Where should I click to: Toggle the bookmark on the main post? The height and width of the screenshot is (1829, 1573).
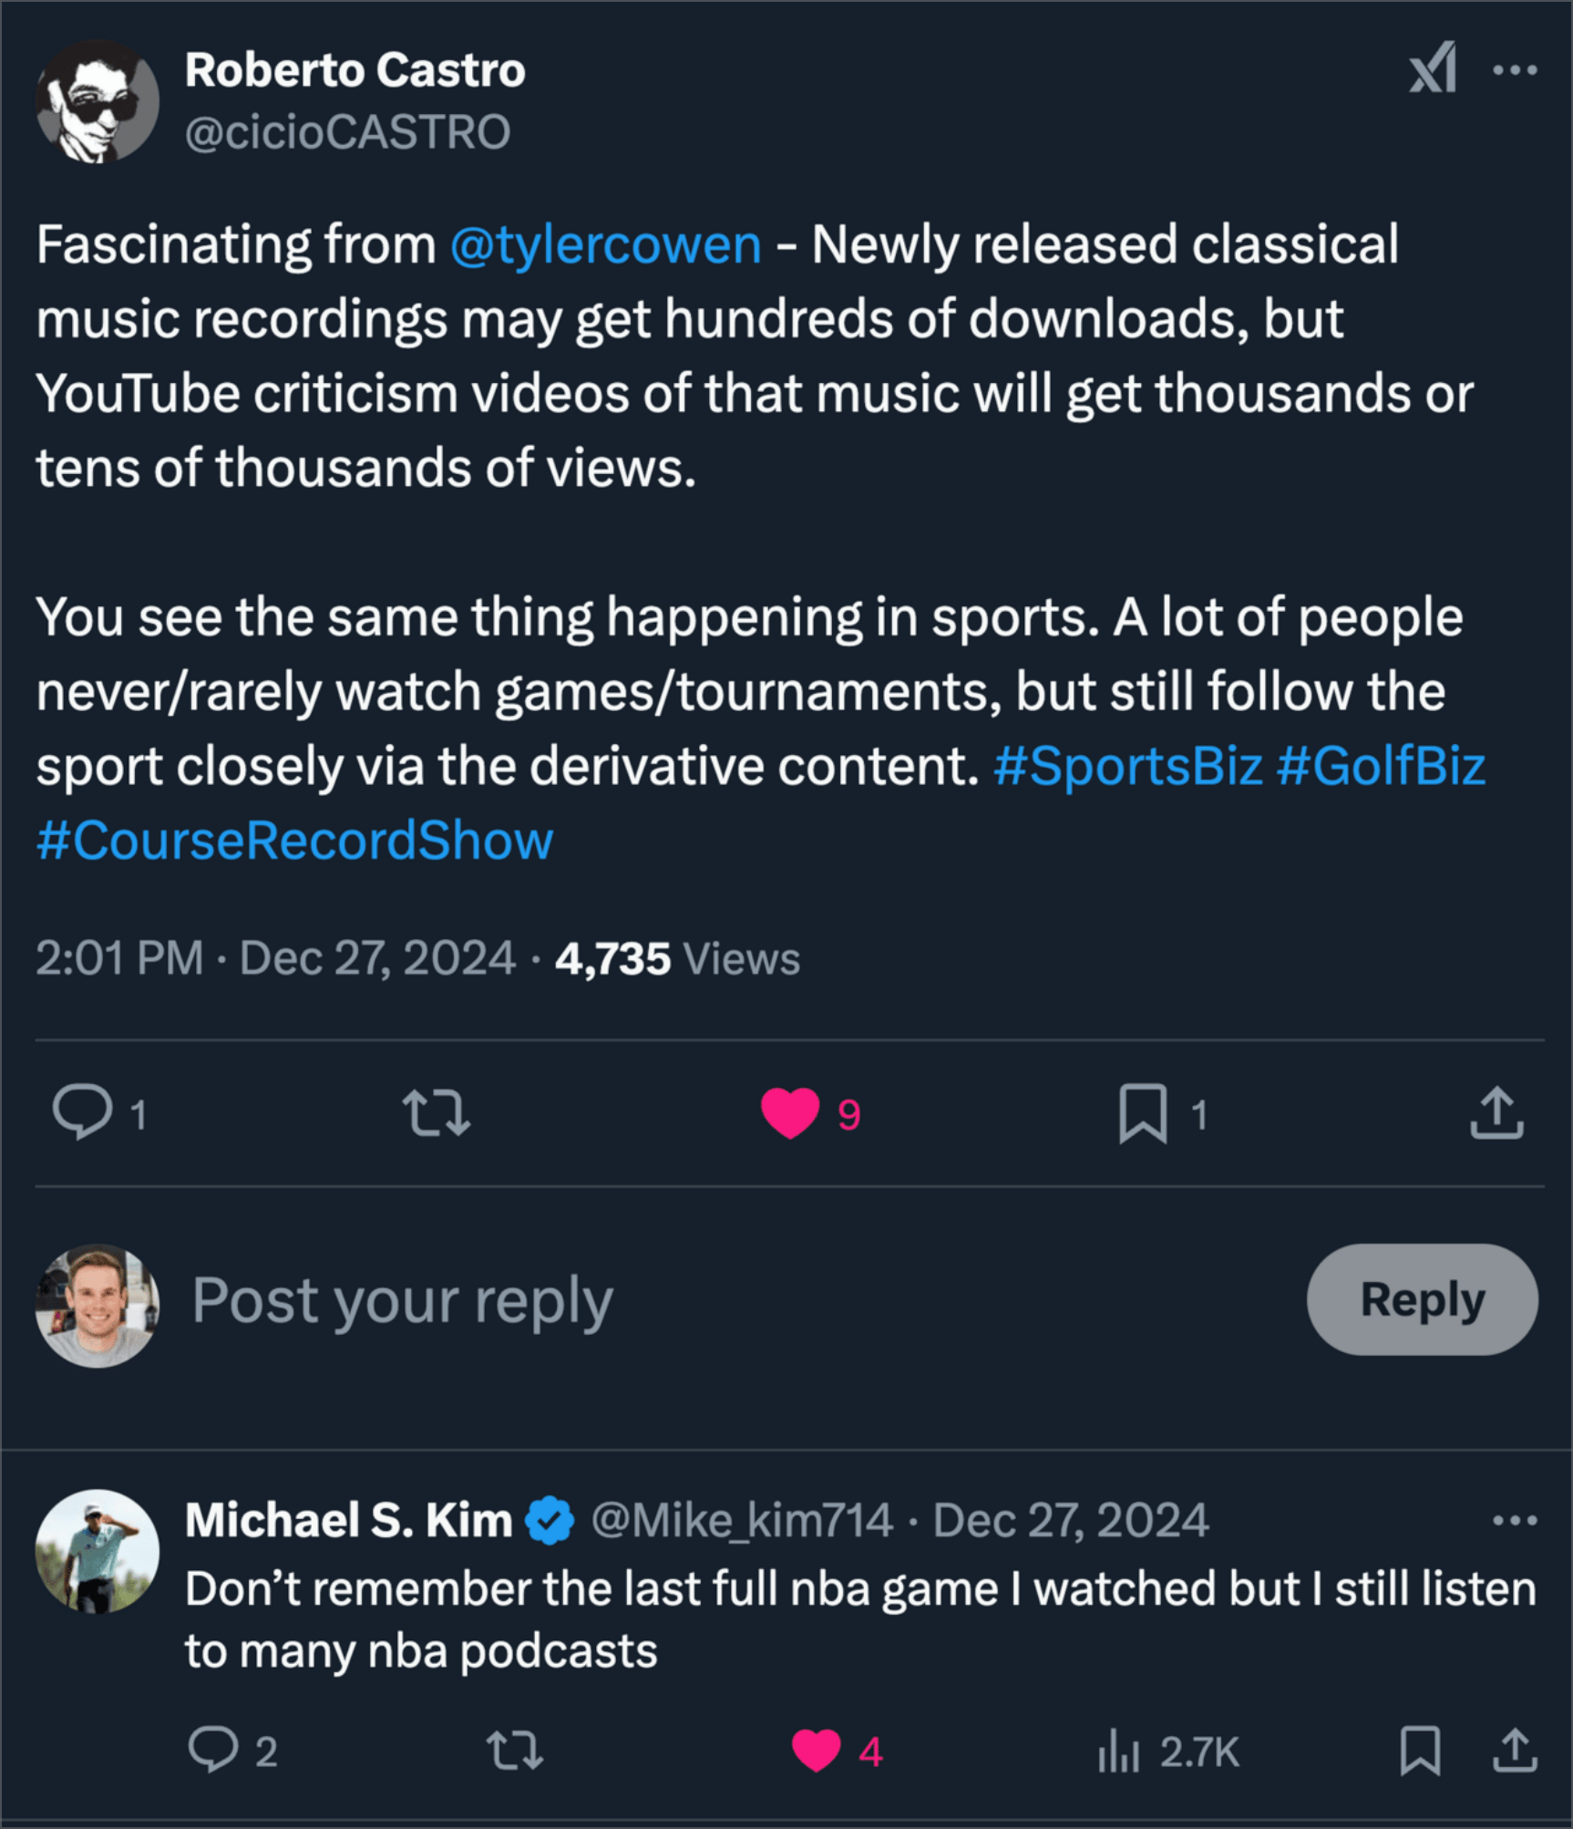click(1143, 1112)
